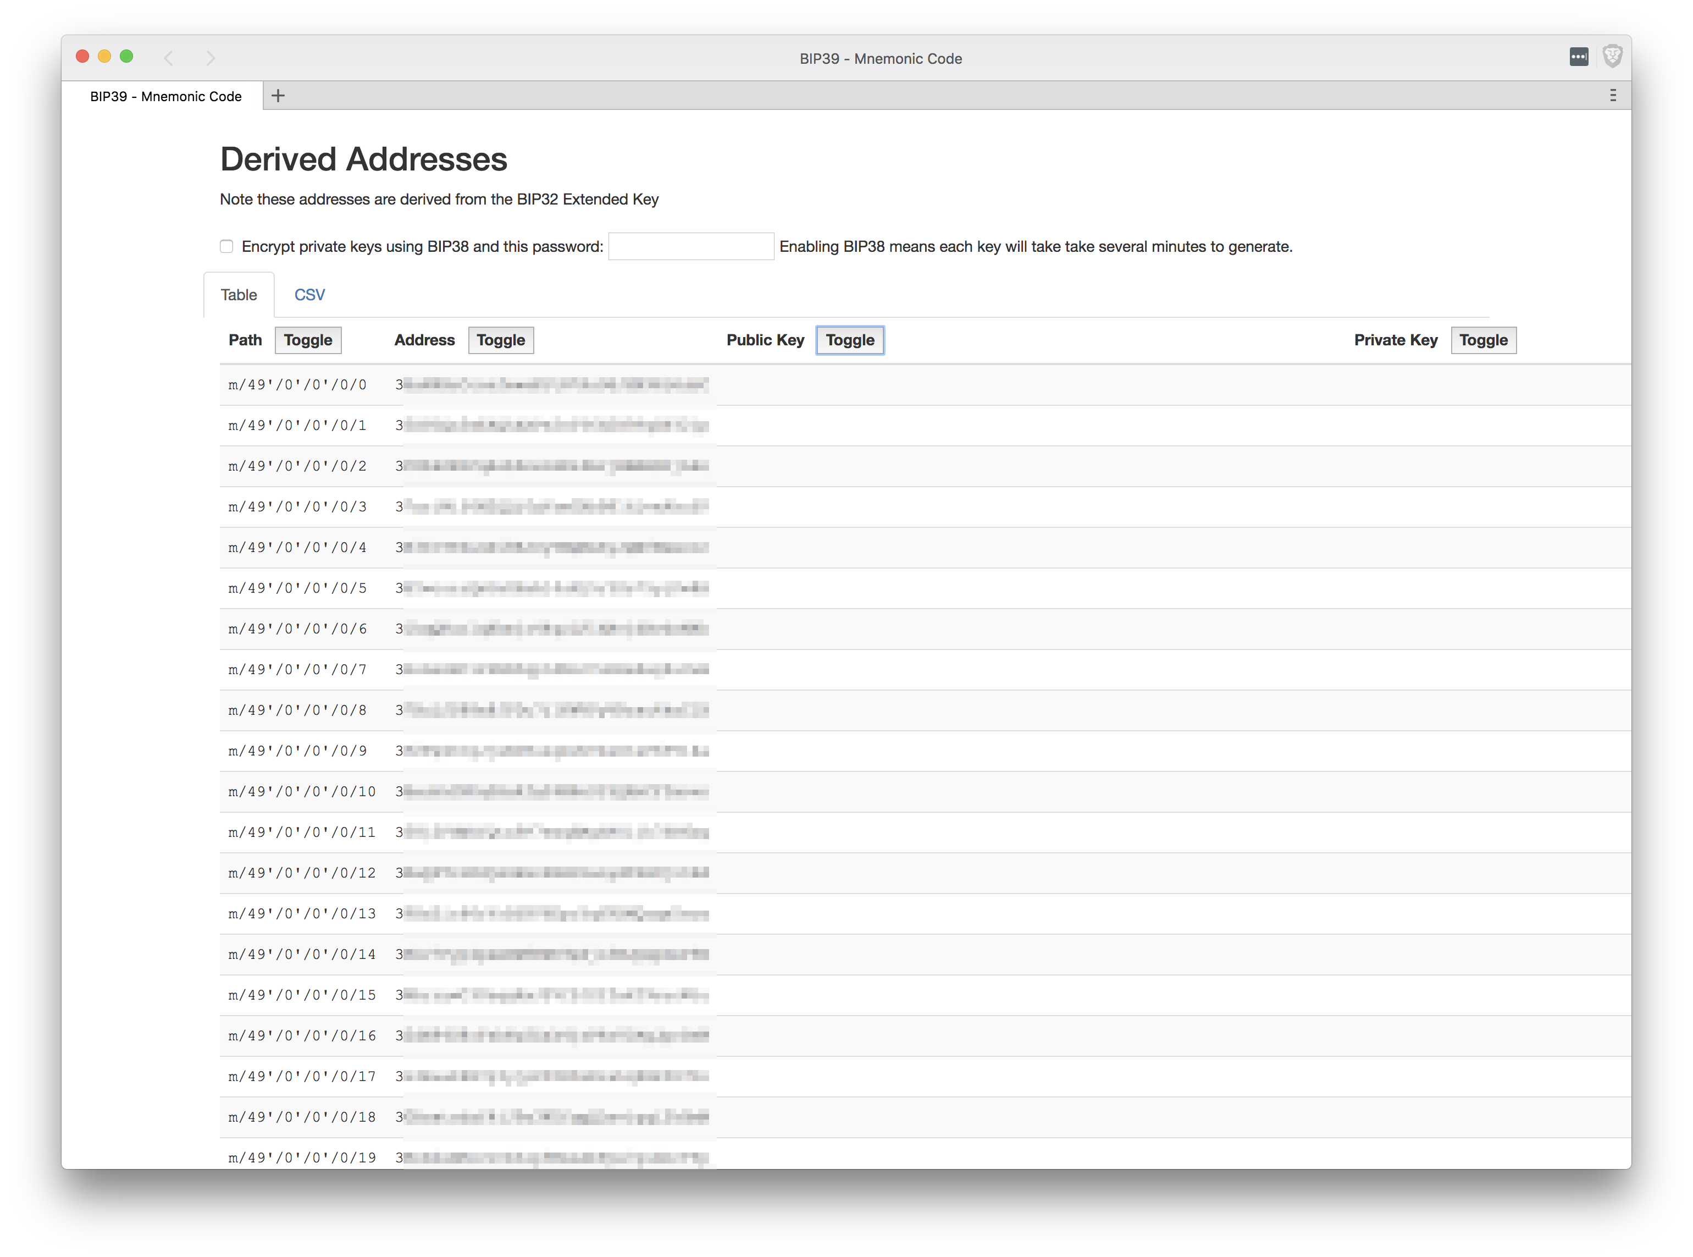Enable BIP38 private key encryption checkbox
The height and width of the screenshot is (1257, 1693).
[226, 246]
